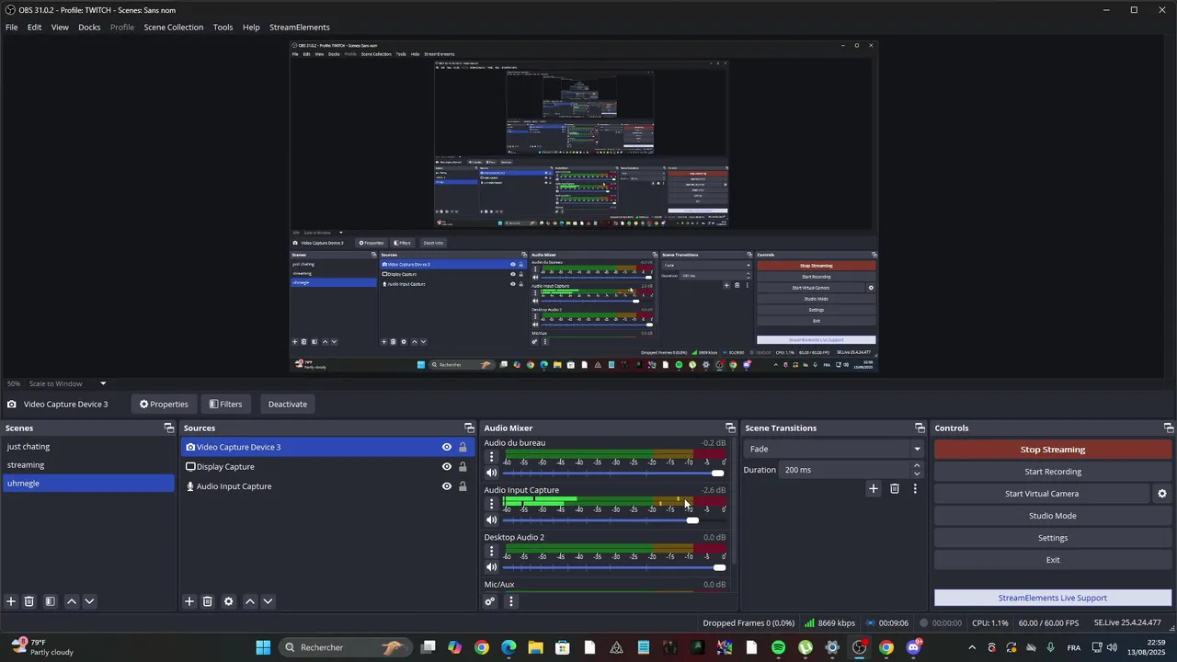1177x662 pixels.
Task: Increase transition duration with up stepper
Action: 917,465
